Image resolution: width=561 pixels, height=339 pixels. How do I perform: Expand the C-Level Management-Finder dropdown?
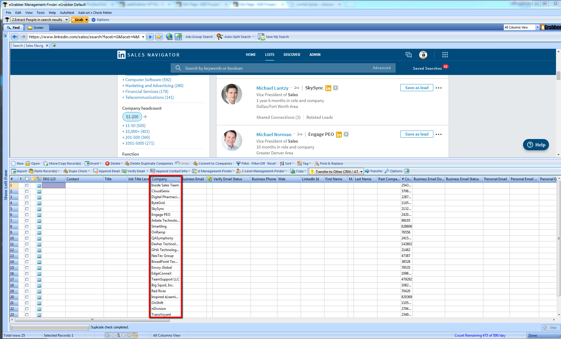(x=286, y=171)
